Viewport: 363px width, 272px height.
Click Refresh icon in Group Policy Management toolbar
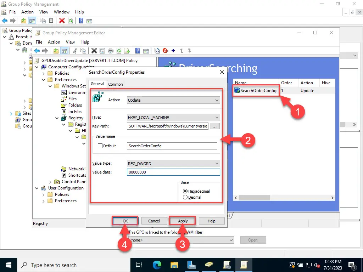pyautogui.click(x=71, y=21)
